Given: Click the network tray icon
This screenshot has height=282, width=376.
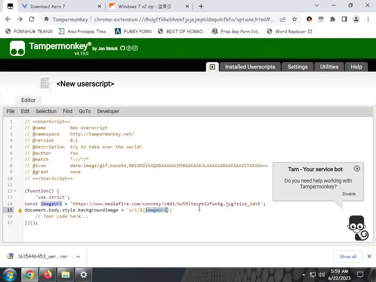Looking at the screenshot, I should click(313, 275).
